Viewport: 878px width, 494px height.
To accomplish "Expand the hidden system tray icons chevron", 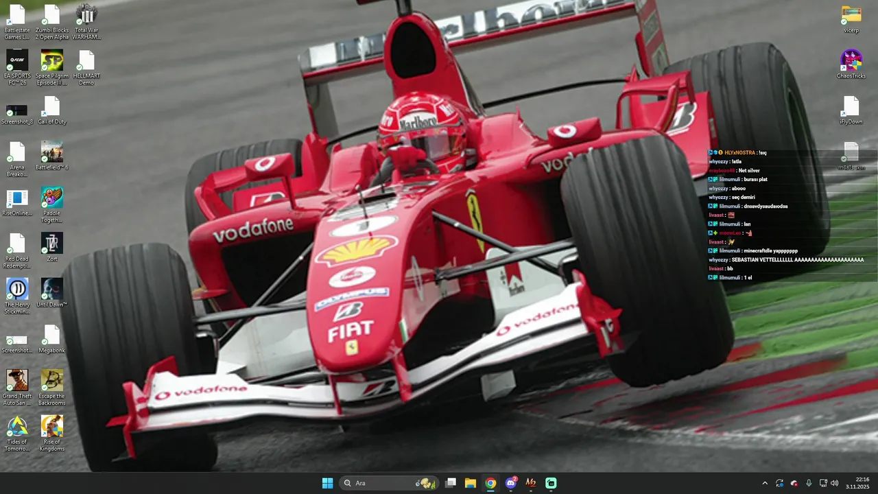I will [x=765, y=483].
